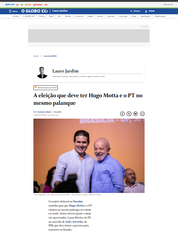178x232 pixels.
Task: Open the Edição digital section
Action: coord(160,16)
